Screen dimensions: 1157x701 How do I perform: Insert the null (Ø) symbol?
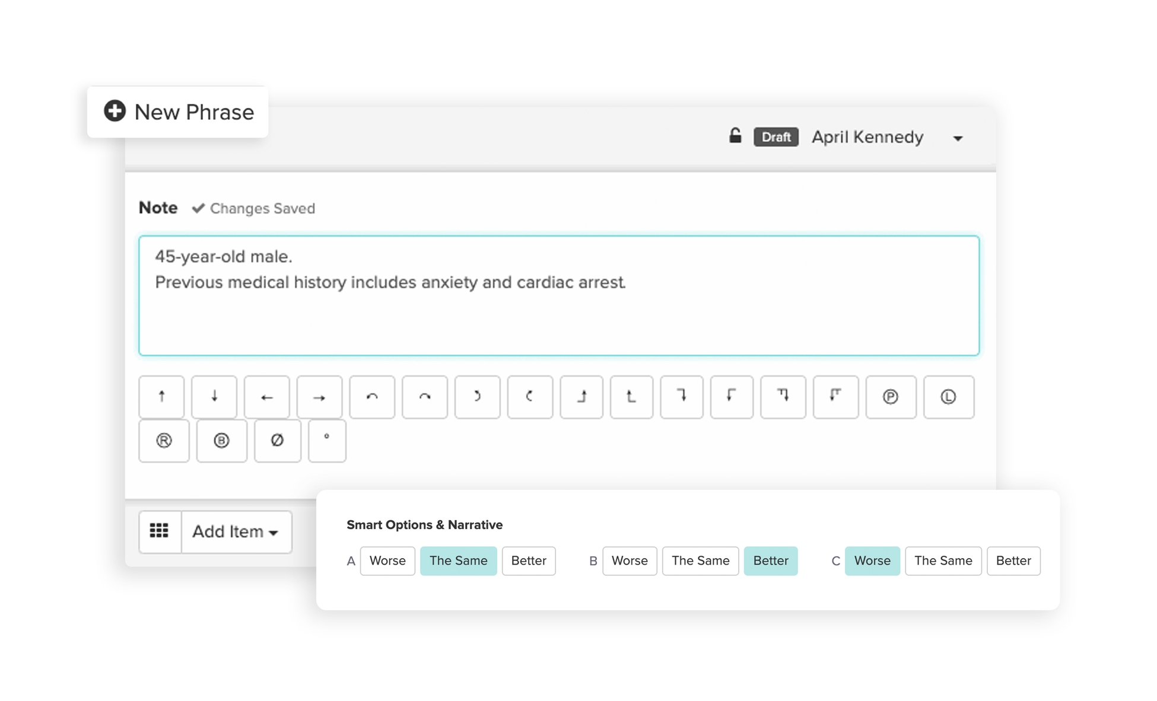click(x=276, y=440)
